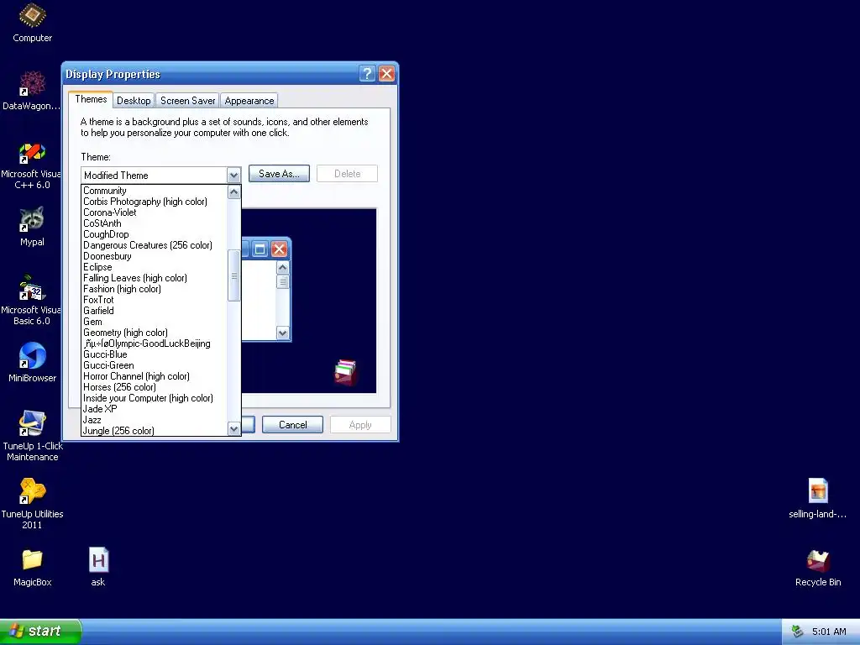Choose Gem theme
860x645 pixels.
point(155,322)
